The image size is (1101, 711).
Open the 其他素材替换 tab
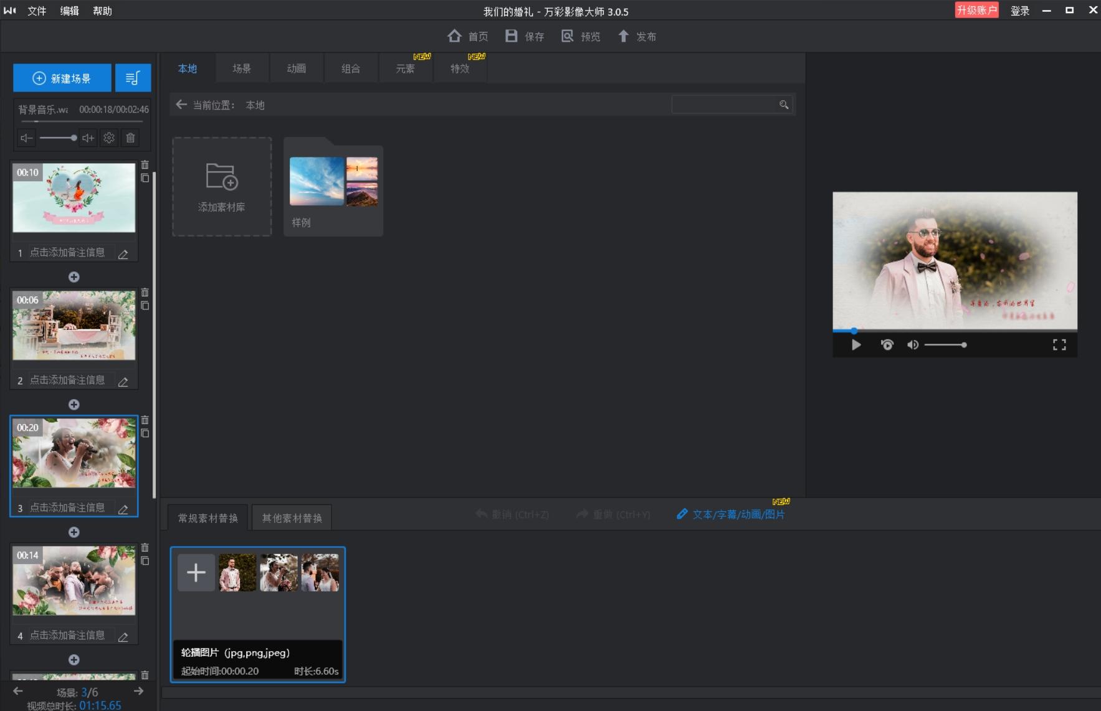point(292,518)
